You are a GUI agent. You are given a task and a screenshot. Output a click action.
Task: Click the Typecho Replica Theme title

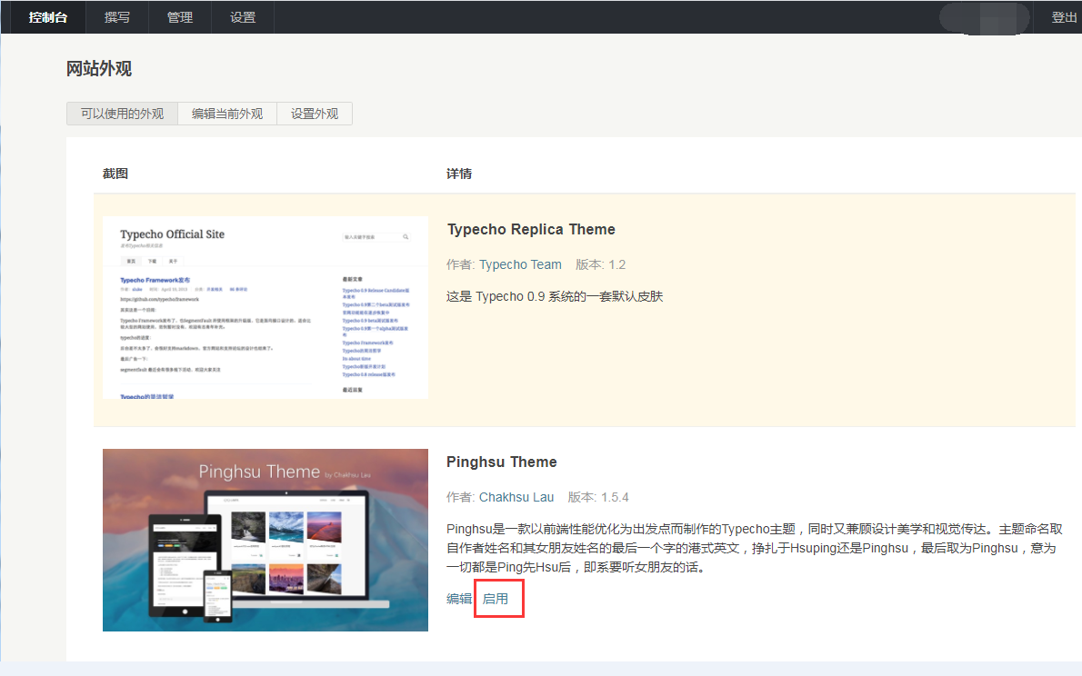[531, 230]
